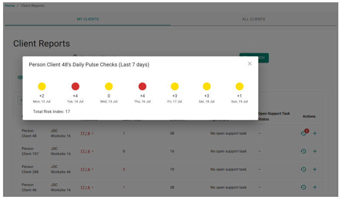Viewport: 341px width, 199px height.
Task: Click the yellow pulse dot for Mon, 13 Jul
Action: 42,86
